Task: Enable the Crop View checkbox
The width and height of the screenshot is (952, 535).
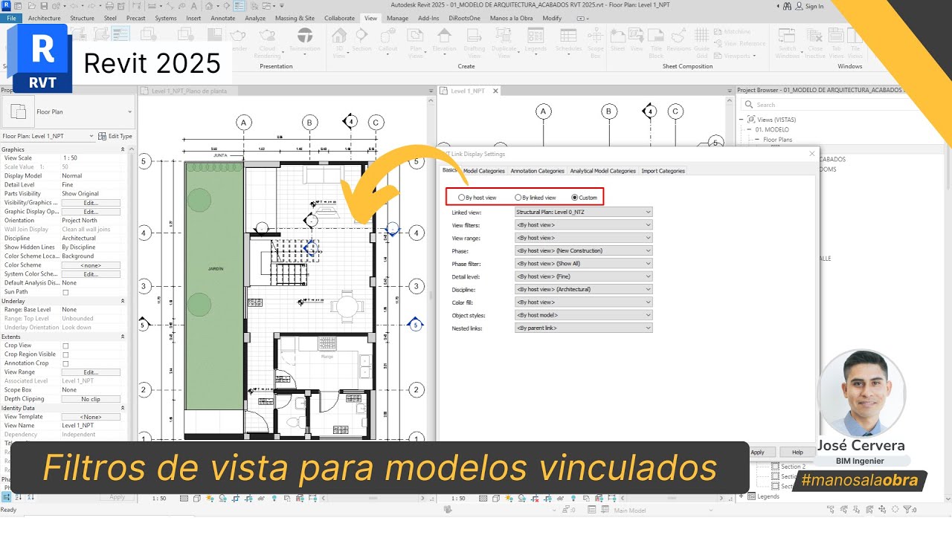Action: click(65, 346)
